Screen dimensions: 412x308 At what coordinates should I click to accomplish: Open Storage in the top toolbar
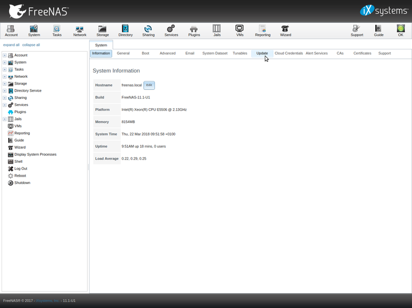102,31
